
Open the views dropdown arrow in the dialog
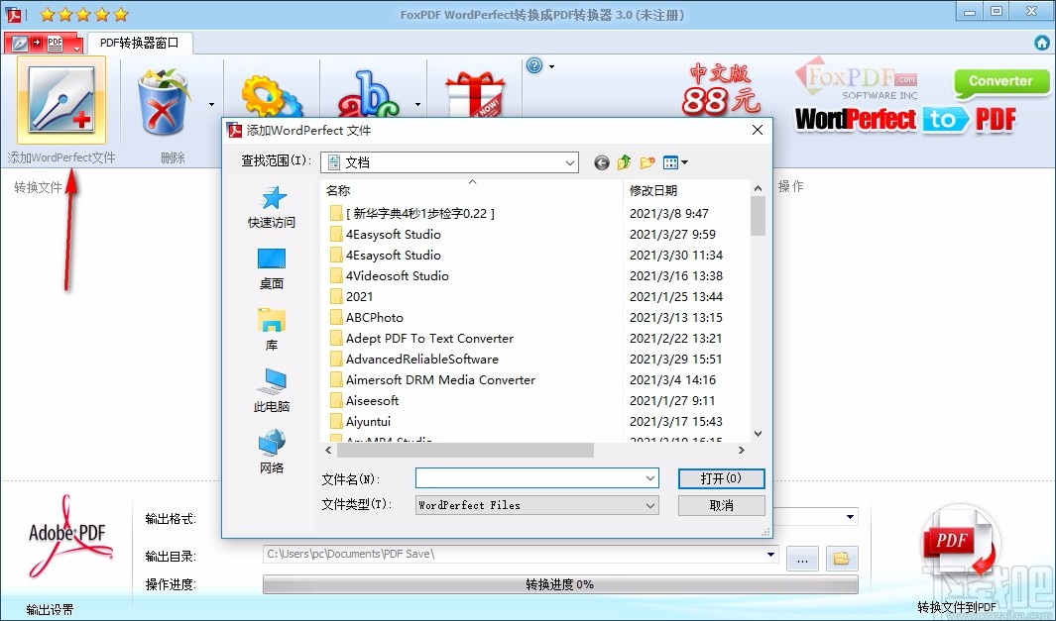(682, 161)
